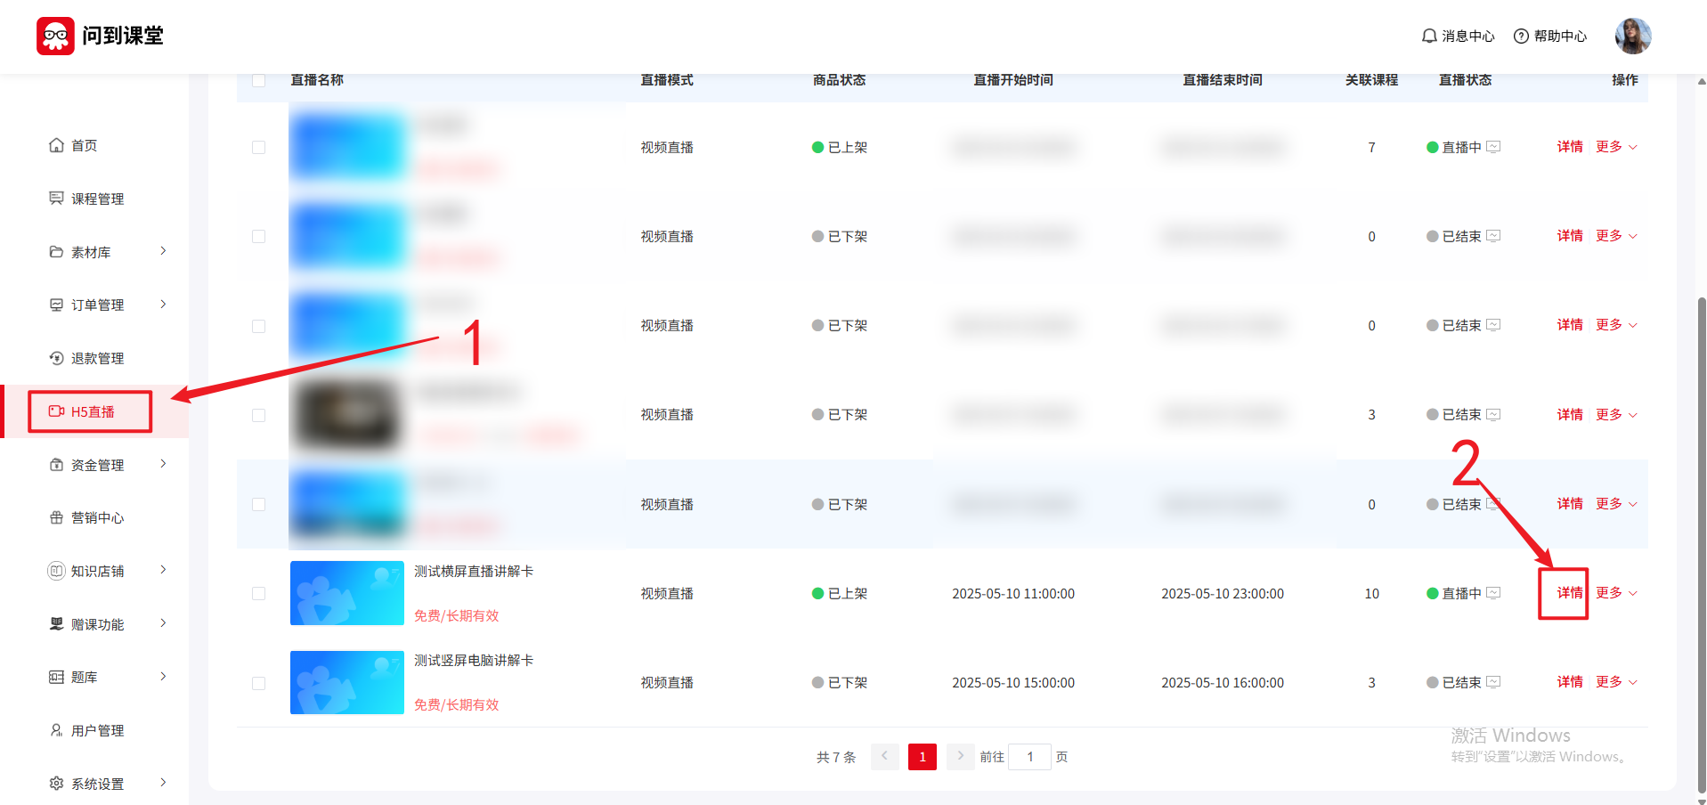Click the user avatar in the header
The height and width of the screenshot is (805, 1707).
coord(1632,37)
